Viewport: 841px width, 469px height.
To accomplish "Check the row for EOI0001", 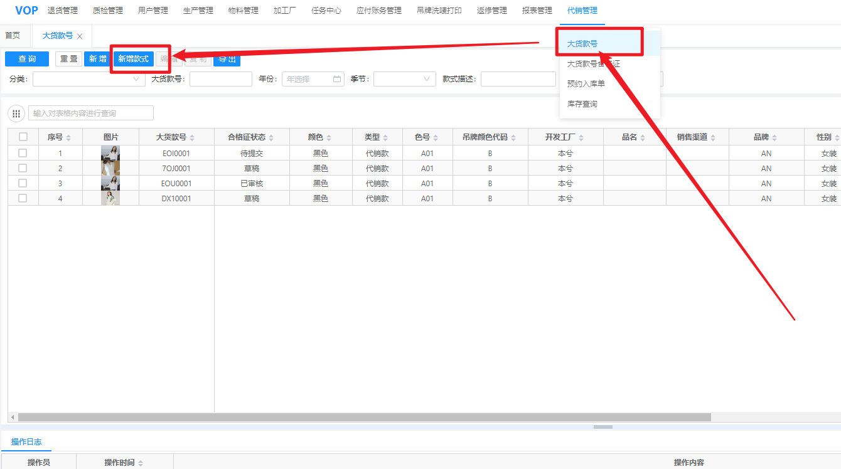I will point(23,153).
